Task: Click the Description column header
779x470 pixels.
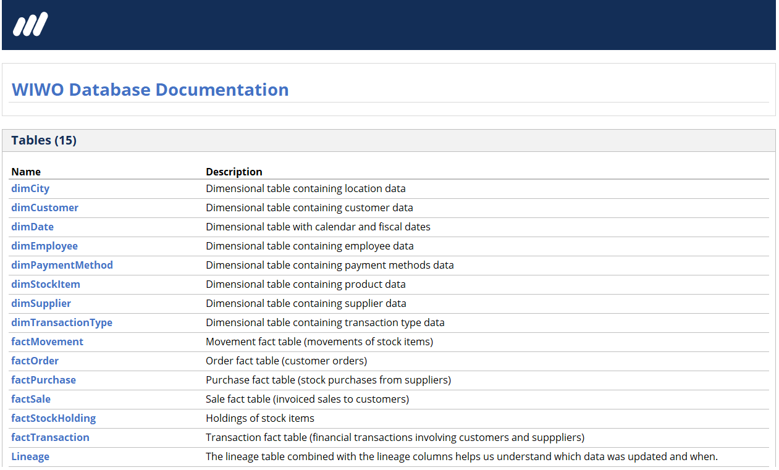Action: 234,172
